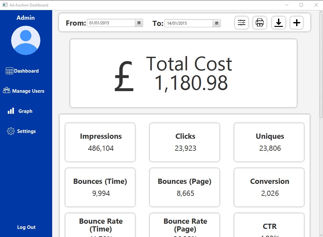Log Out of the dashboard

click(26, 227)
